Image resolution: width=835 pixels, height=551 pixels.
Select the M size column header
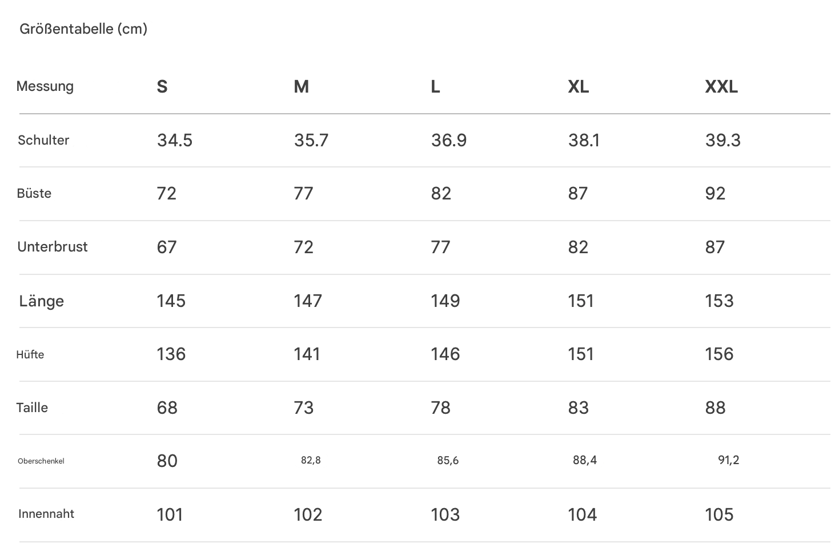tap(301, 87)
